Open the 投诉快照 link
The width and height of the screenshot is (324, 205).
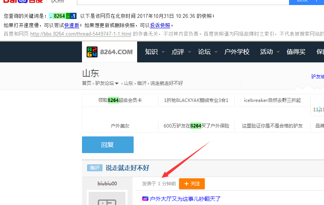pos(160,25)
